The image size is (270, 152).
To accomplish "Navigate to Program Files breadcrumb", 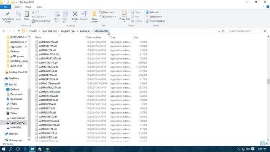I will click(x=68, y=31).
